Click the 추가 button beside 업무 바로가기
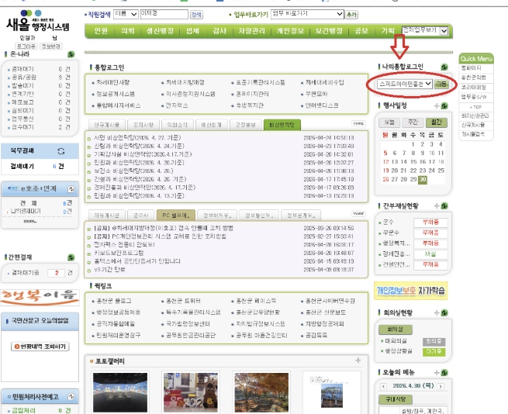 tap(351, 15)
